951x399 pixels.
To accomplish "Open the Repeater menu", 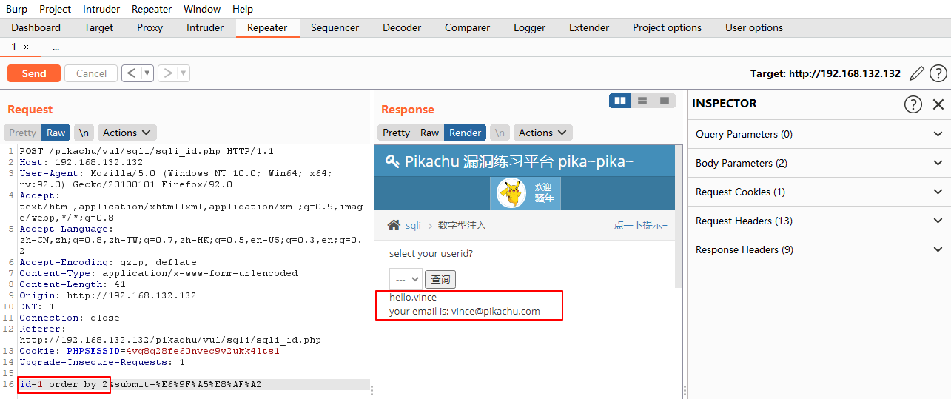I will pyautogui.click(x=152, y=9).
